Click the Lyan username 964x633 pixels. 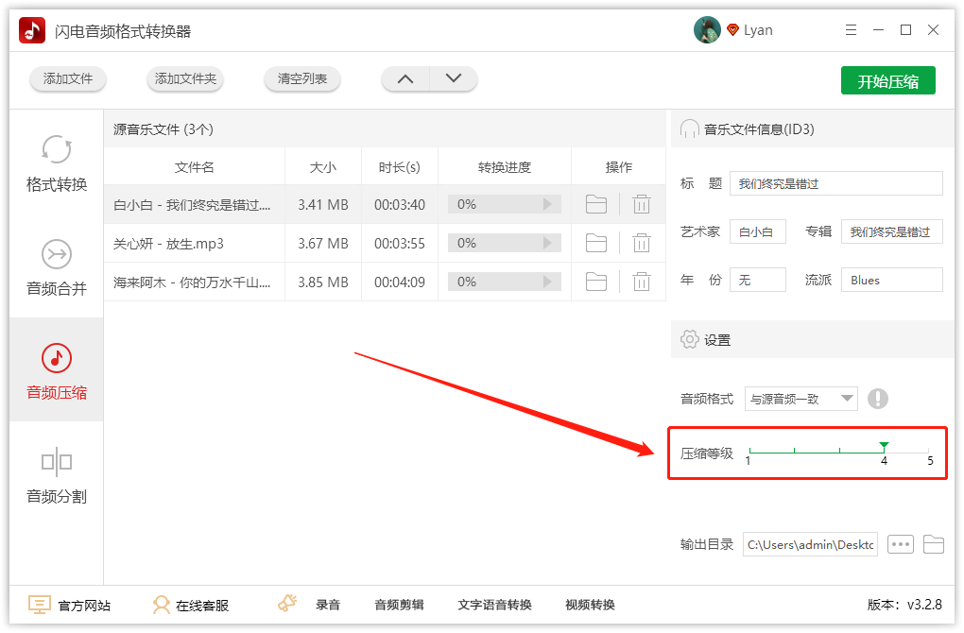click(758, 30)
